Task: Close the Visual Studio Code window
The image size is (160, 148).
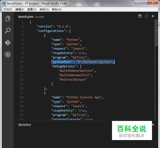Action: (153, 3)
